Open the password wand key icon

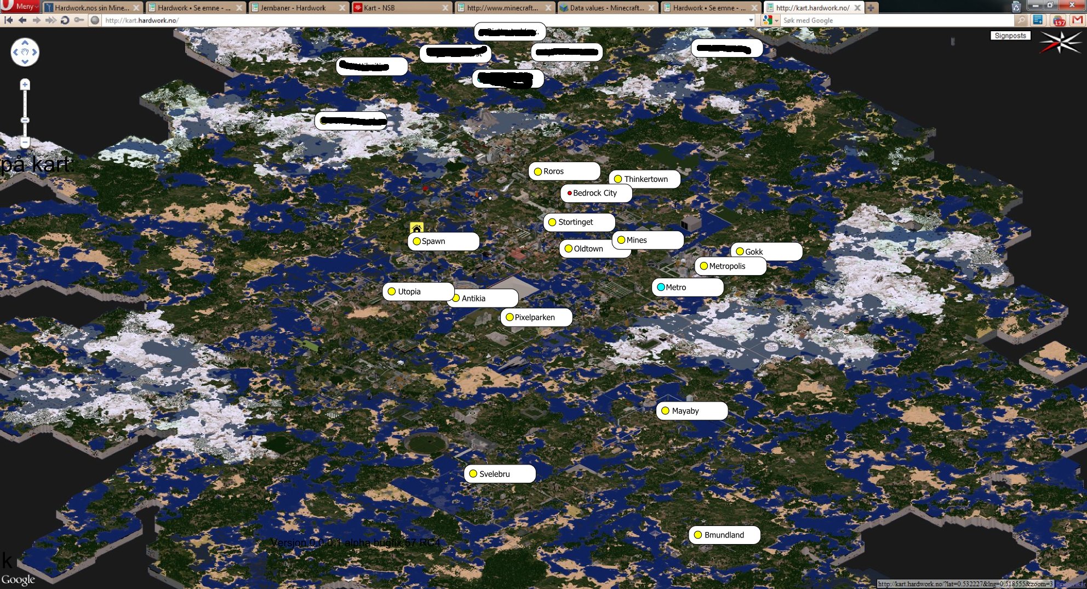click(x=79, y=20)
